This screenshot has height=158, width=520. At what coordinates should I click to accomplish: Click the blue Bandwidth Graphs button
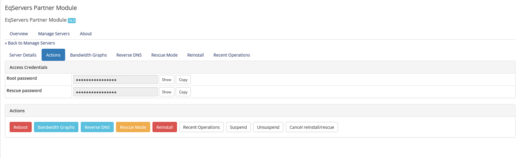(56, 127)
